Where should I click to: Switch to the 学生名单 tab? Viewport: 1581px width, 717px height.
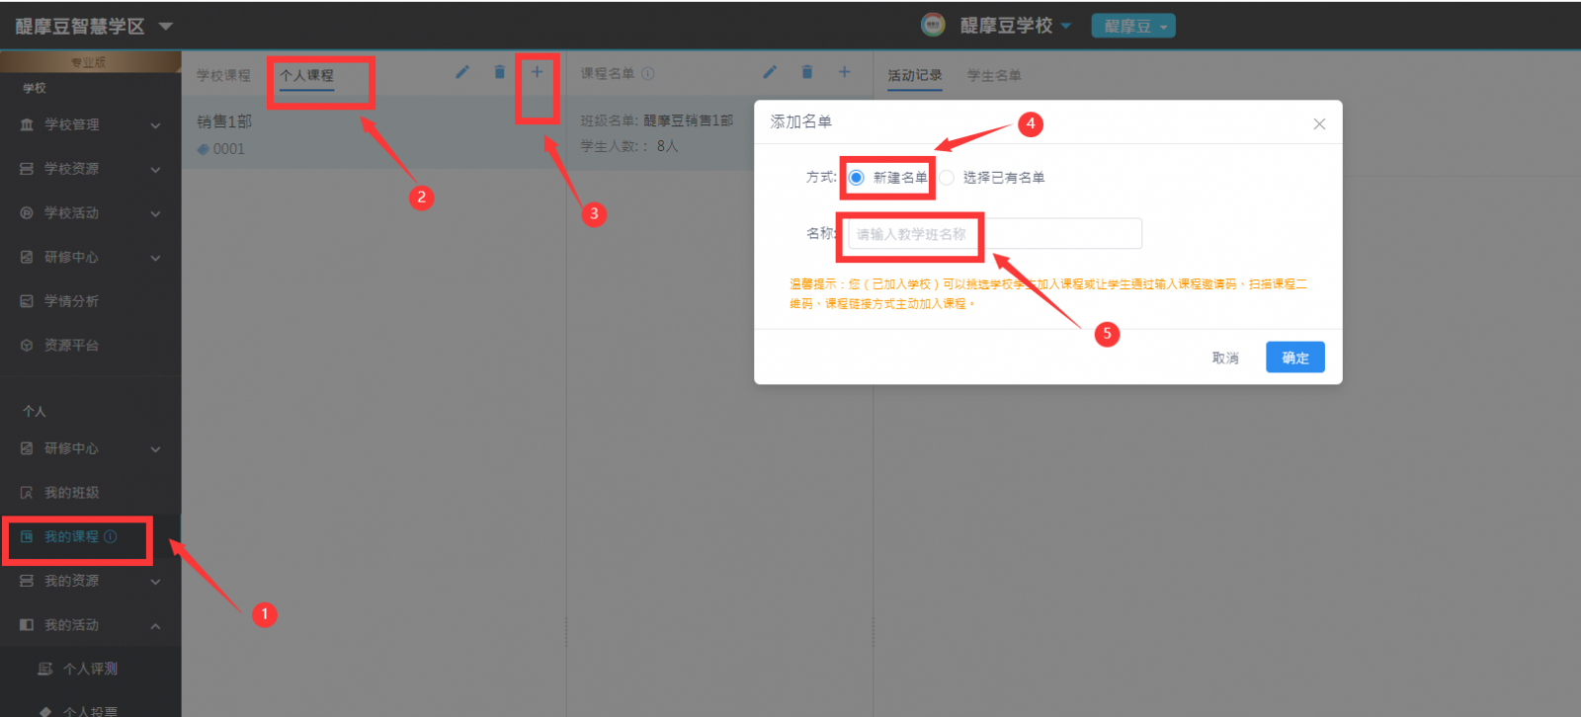994,75
